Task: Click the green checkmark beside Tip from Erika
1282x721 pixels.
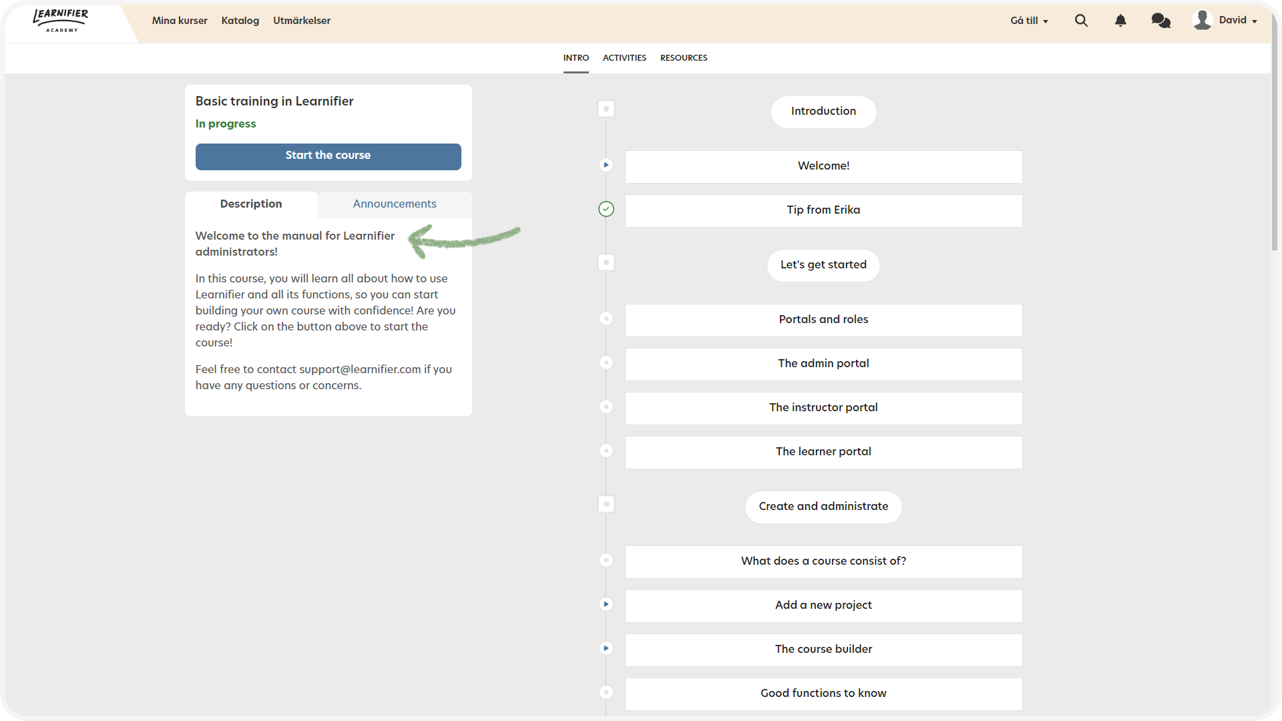Action: pos(606,210)
